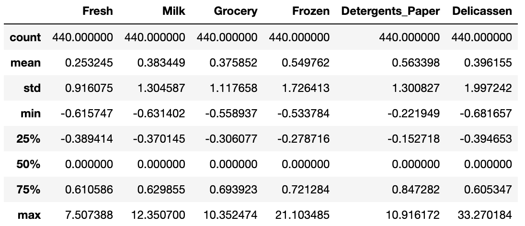Click the Frozen column header

(311, 11)
